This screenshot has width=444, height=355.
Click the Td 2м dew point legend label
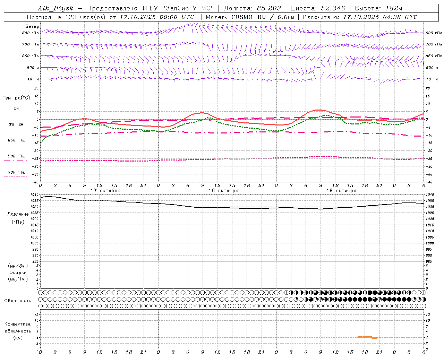(16, 124)
